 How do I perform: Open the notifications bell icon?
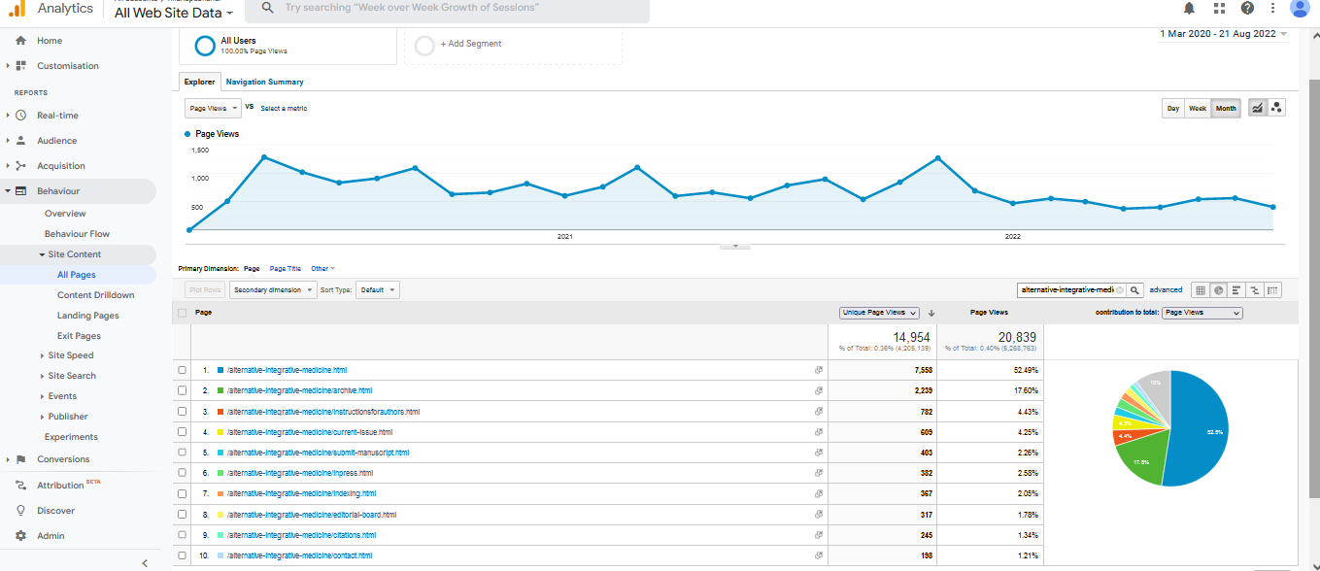click(x=1189, y=8)
